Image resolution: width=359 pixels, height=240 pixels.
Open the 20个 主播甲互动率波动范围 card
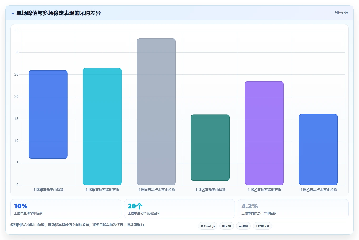179,209
